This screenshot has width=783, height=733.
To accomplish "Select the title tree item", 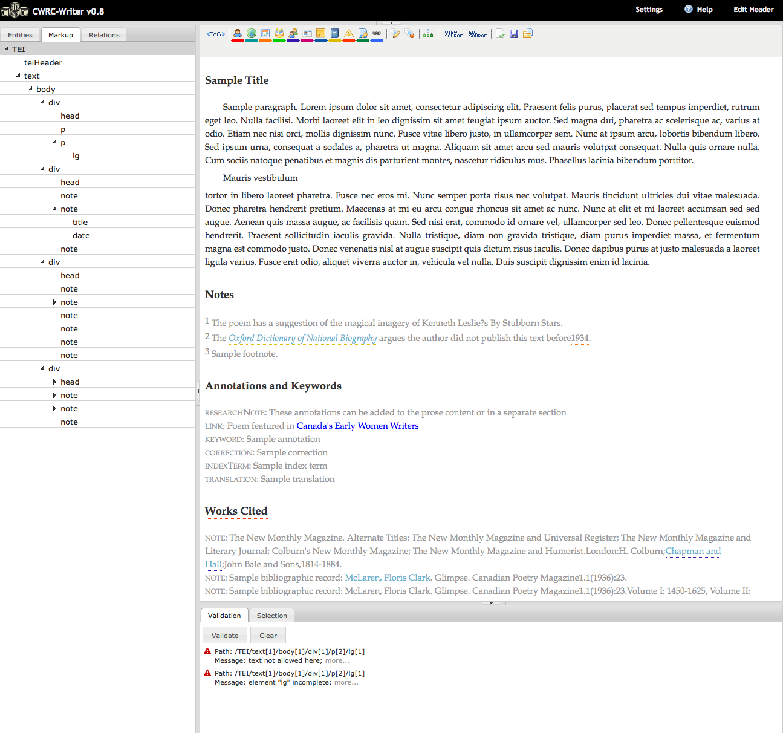I will pyautogui.click(x=80, y=222).
